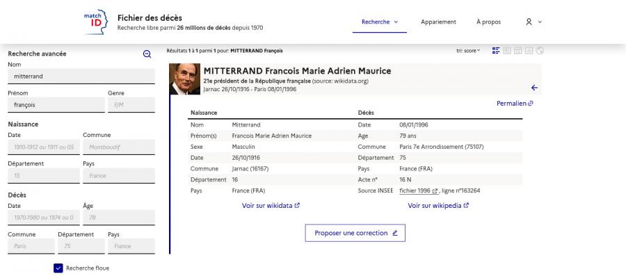626x276 pixels.
Task: Collapse advanced search with magnifier minus icon
Action: coord(147,54)
